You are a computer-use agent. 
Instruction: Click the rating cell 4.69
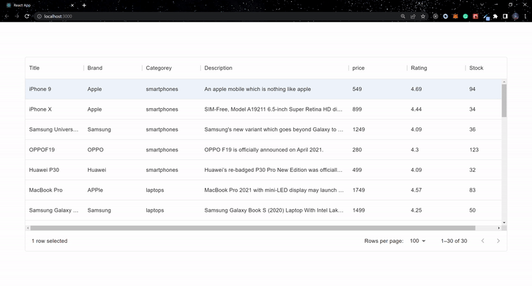pos(436,89)
